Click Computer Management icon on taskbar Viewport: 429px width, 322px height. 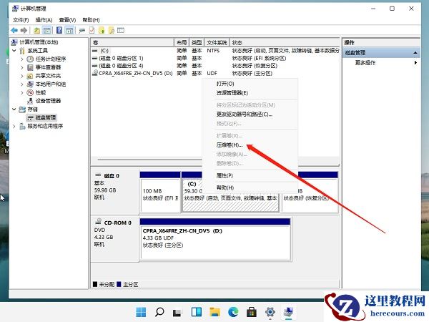click(288, 312)
